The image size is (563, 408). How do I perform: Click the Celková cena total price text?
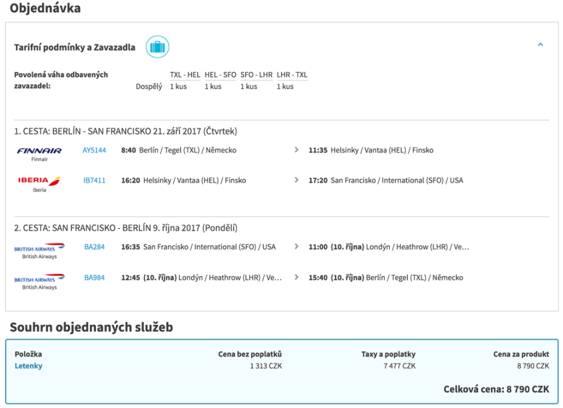coord(496,389)
